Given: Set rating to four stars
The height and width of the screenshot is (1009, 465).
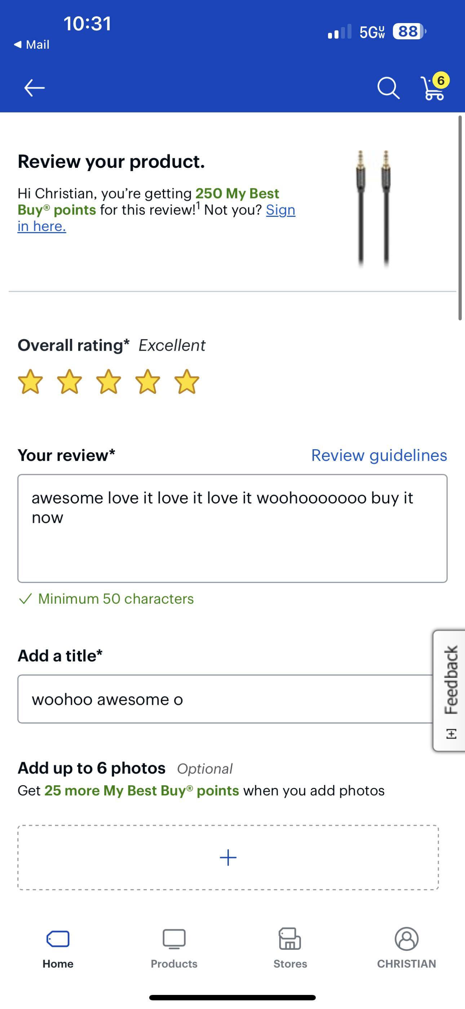Looking at the screenshot, I should tap(147, 381).
